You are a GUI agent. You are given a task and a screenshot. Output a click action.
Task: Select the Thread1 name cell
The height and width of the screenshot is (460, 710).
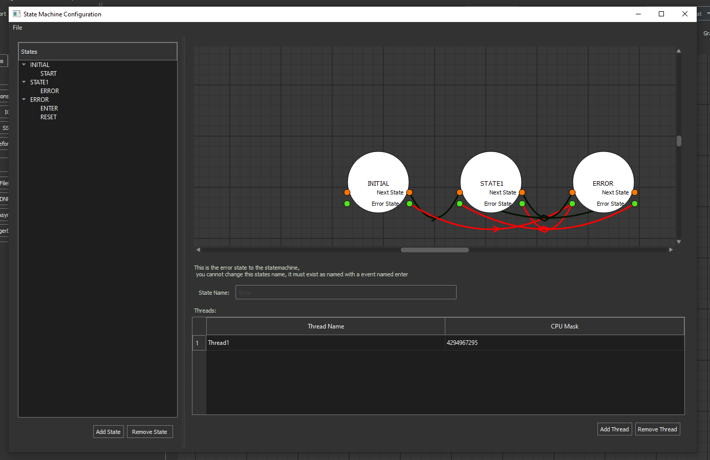(326, 343)
